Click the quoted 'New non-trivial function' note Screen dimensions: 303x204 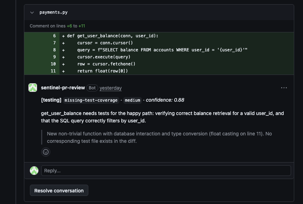(x=159, y=138)
